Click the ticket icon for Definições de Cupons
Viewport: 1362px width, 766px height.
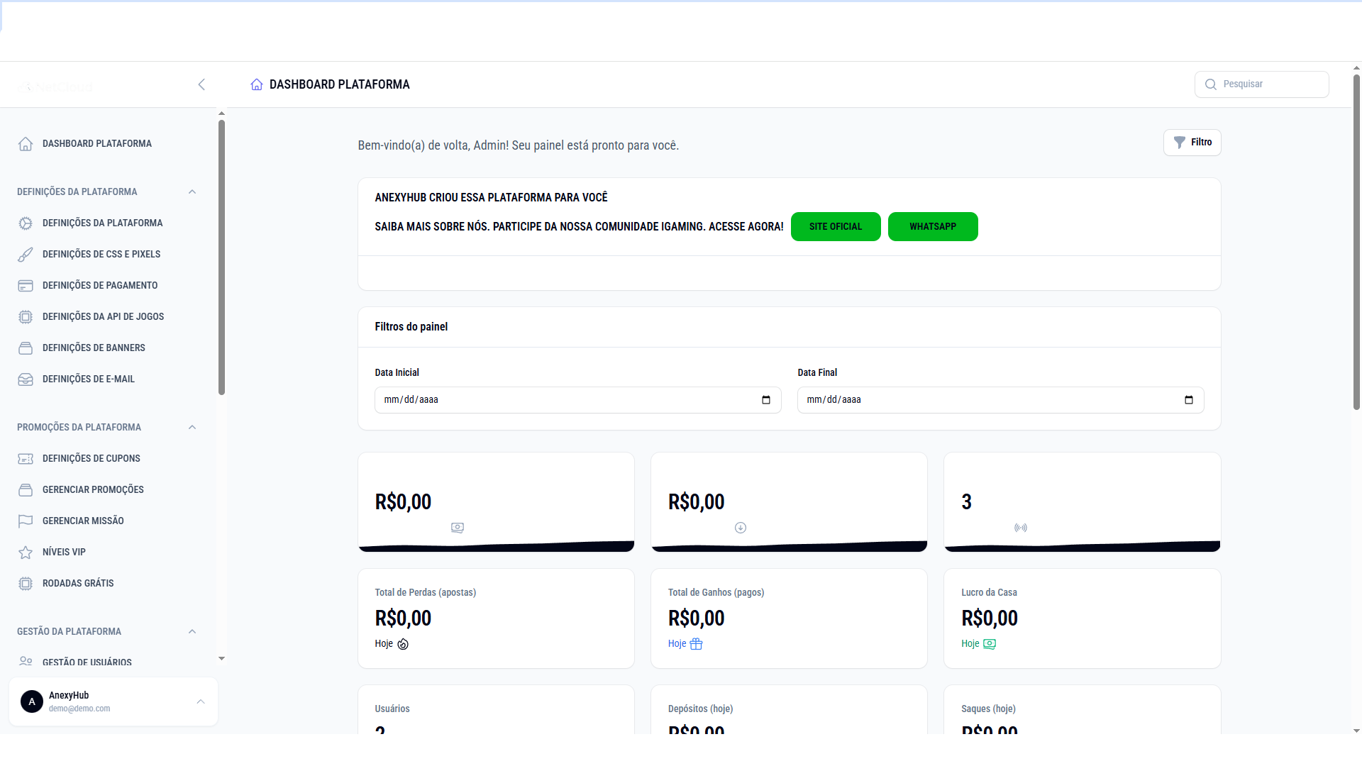[x=26, y=459]
